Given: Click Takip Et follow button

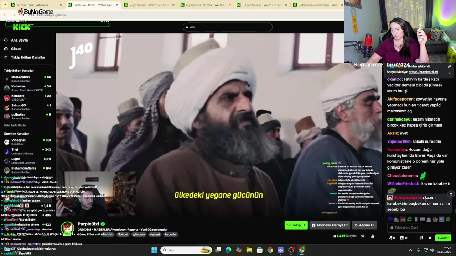Looking at the screenshot, I should 296,225.
